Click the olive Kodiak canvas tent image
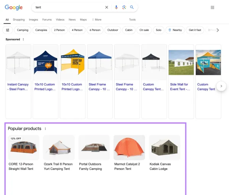The height and width of the screenshot is (195, 229). point(164,148)
